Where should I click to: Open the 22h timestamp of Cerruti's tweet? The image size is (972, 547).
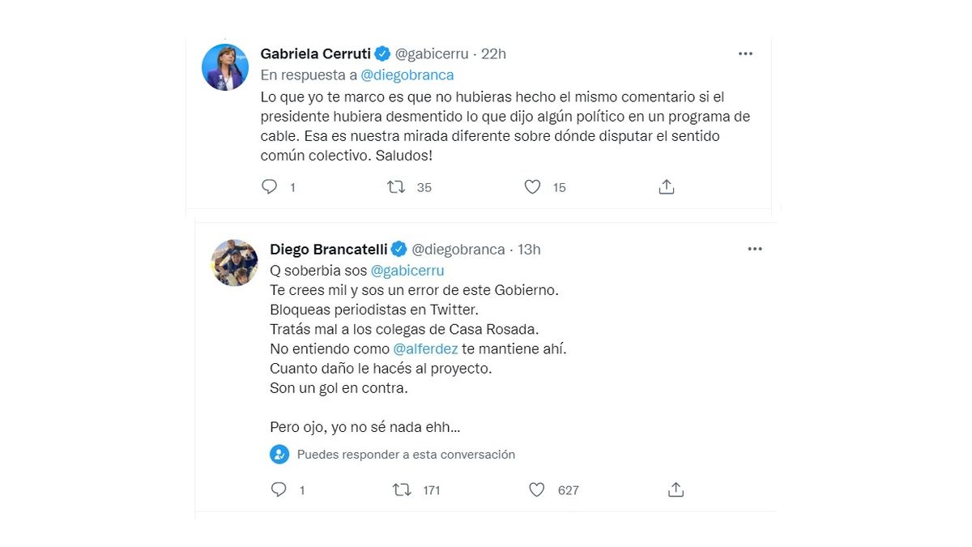click(493, 53)
